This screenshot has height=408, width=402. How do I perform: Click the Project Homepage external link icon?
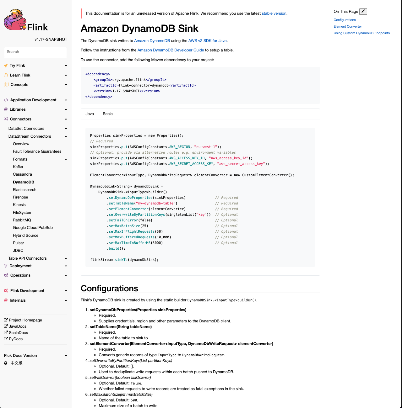6,320
